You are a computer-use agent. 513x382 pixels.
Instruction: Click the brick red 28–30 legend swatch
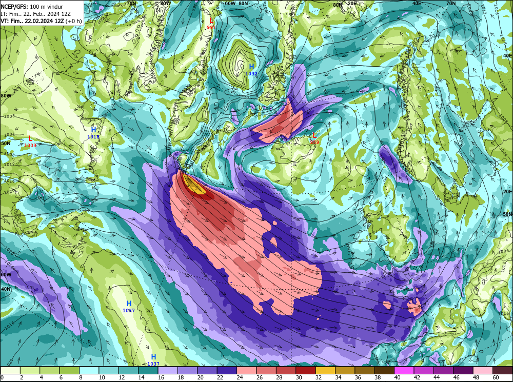(286, 370)
